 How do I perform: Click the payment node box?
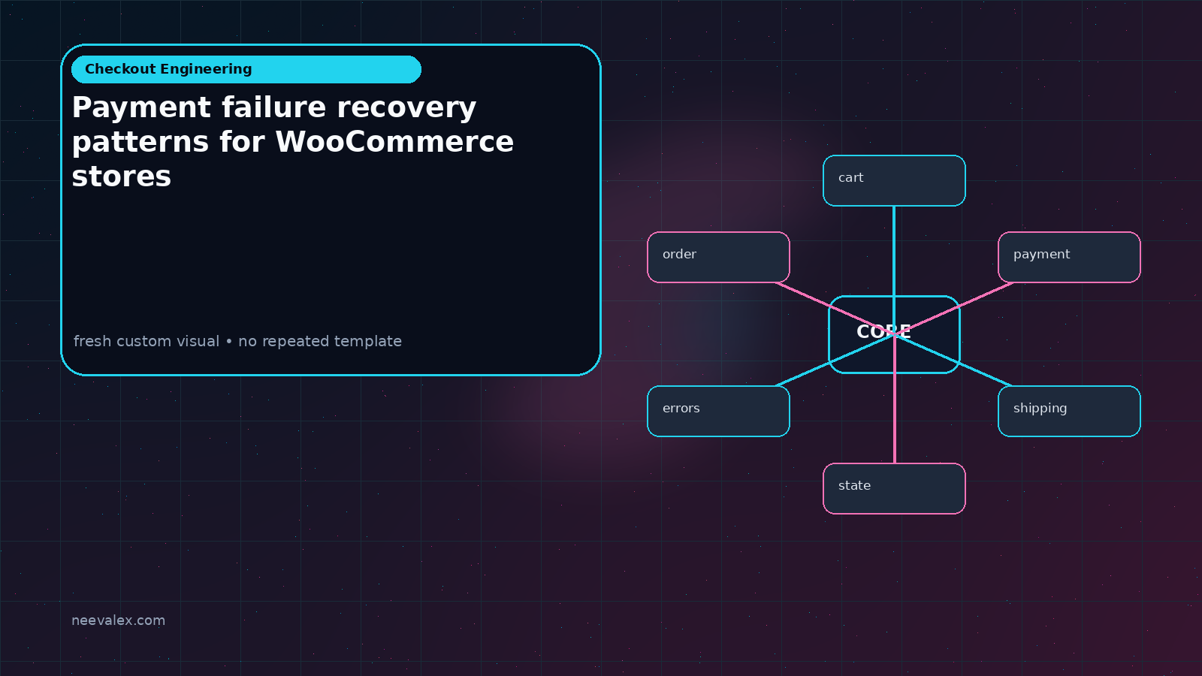[x=1069, y=257]
